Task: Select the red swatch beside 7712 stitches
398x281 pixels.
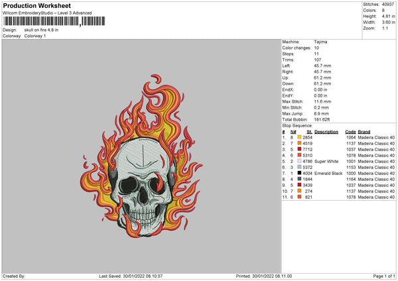Action: (x=299, y=149)
